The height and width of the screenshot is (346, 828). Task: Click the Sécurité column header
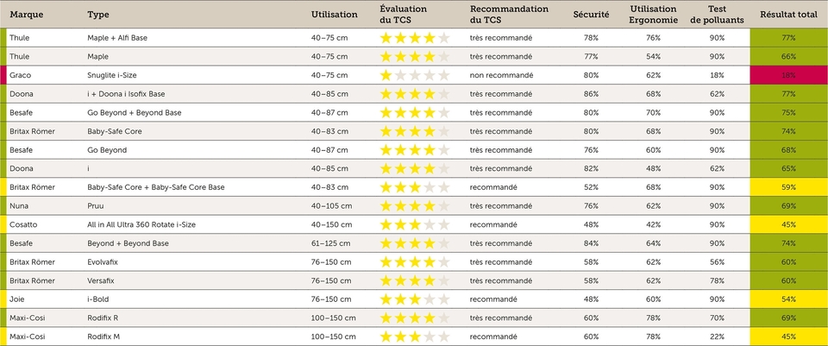[591, 15]
